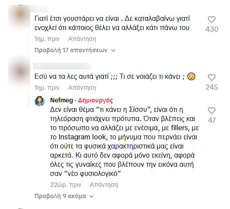Open Nefmeg's profile picture
Image resolution: width=230 pixels, height=209 pixels.
(x=40, y=101)
